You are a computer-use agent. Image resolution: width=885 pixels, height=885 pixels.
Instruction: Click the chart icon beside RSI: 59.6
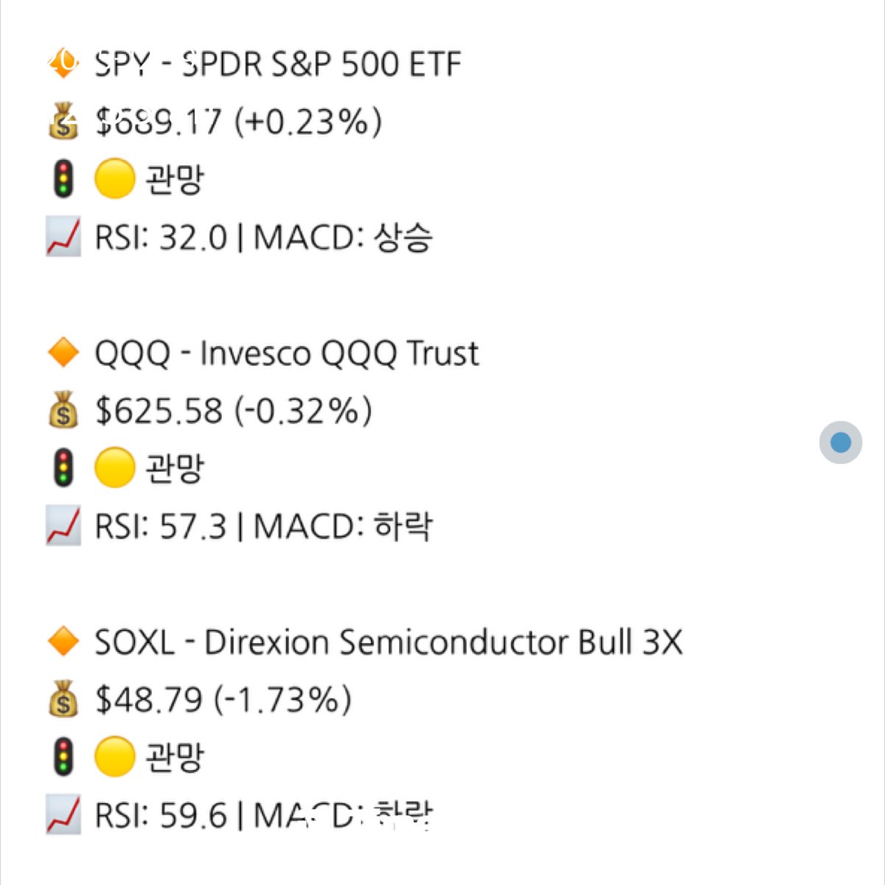[63, 815]
